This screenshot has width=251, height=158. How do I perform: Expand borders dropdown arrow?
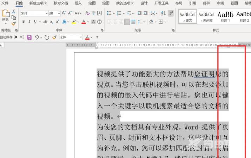(165, 22)
